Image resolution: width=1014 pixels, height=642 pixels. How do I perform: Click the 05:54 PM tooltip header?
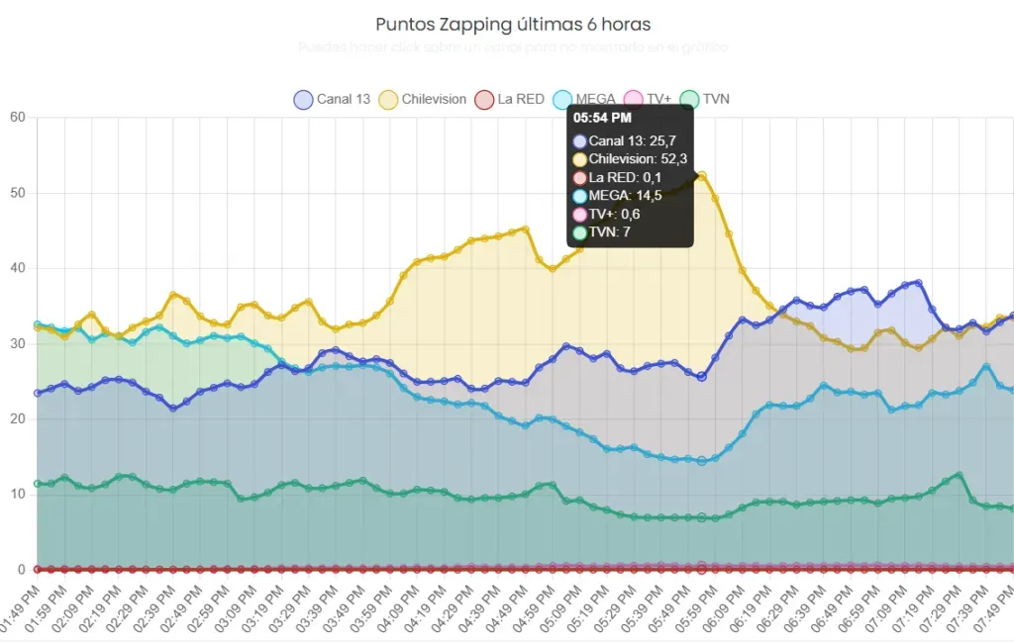(x=602, y=120)
